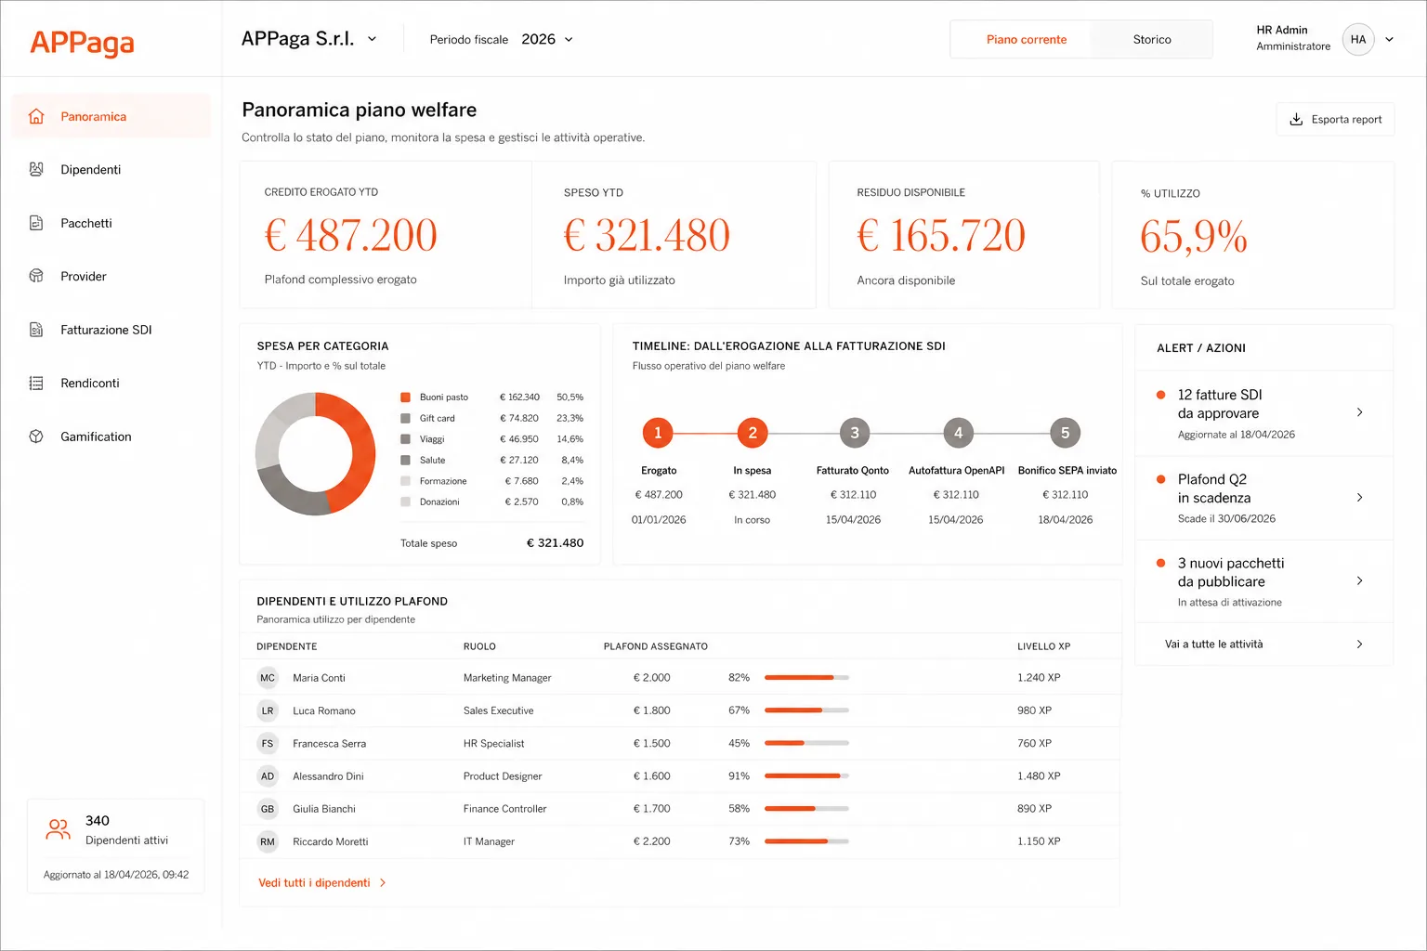The image size is (1427, 951).
Task: Click the active employees people icon
Action: click(58, 829)
